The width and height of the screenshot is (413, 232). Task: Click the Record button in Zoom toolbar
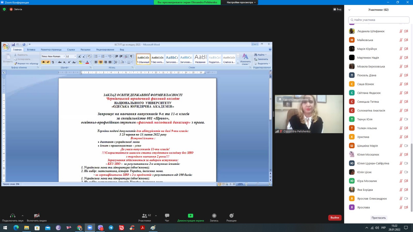point(214,217)
